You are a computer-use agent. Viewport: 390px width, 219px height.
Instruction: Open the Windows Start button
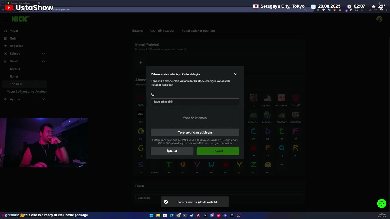pyautogui.click(x=151, y=215)
